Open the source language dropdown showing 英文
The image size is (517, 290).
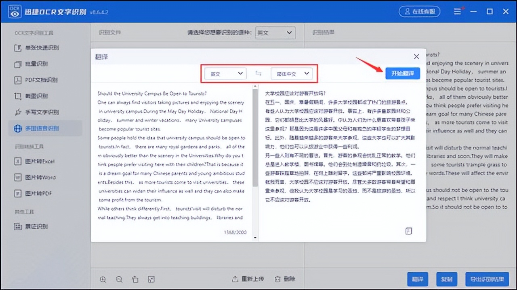(225, 73)
